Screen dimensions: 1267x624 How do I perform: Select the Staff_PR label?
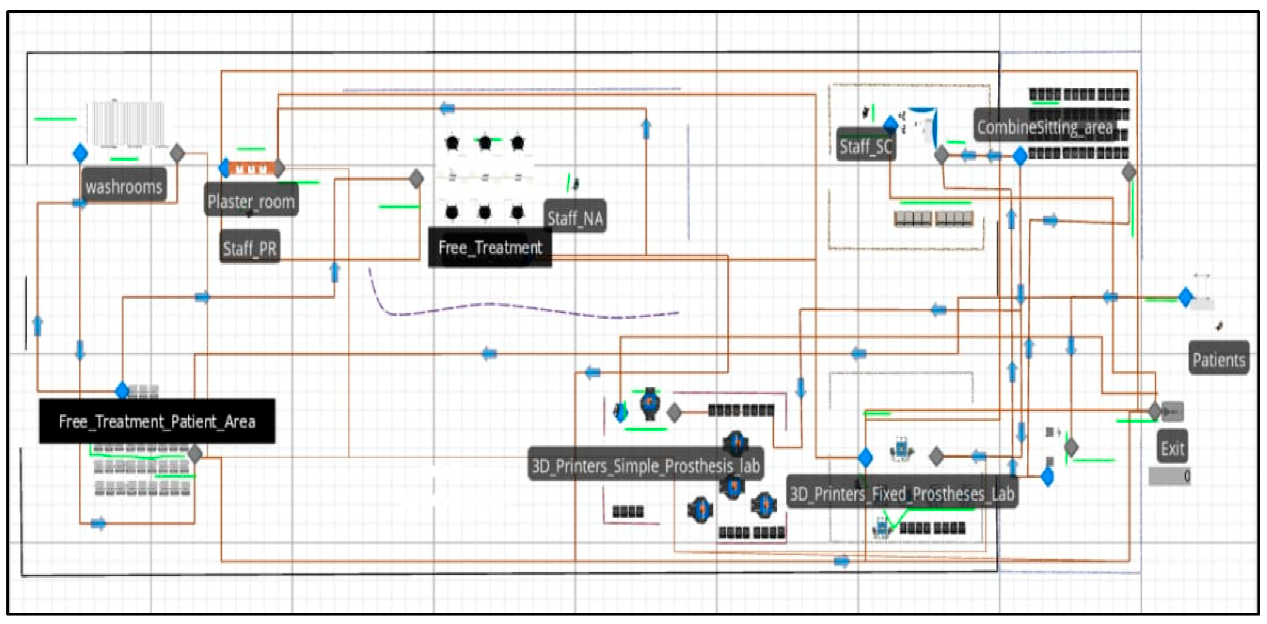coord(249,248)
